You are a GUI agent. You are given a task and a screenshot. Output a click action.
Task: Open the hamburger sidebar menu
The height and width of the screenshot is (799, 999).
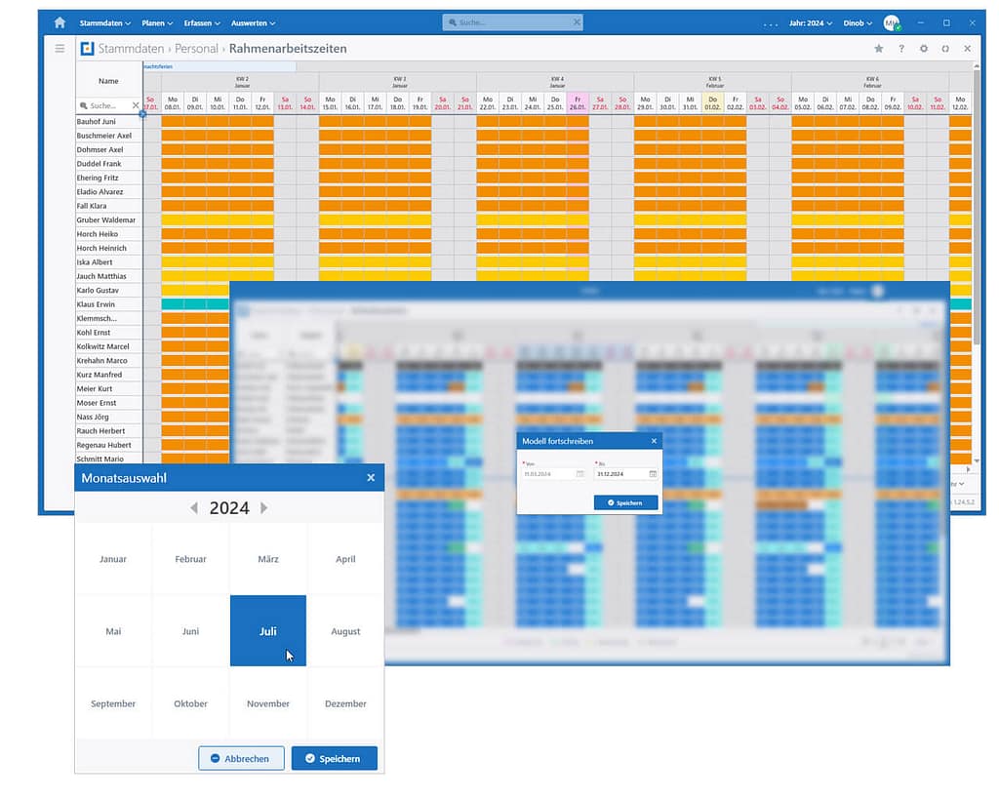[60, 49]
